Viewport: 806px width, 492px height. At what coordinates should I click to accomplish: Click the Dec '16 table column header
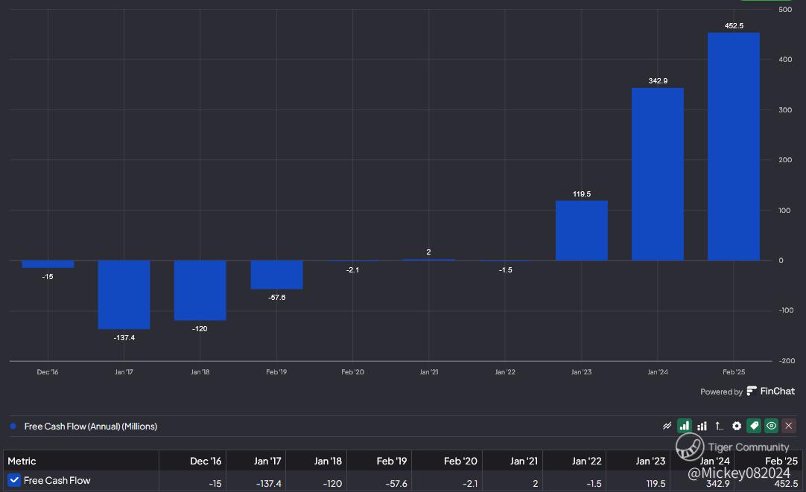[206, 461]
